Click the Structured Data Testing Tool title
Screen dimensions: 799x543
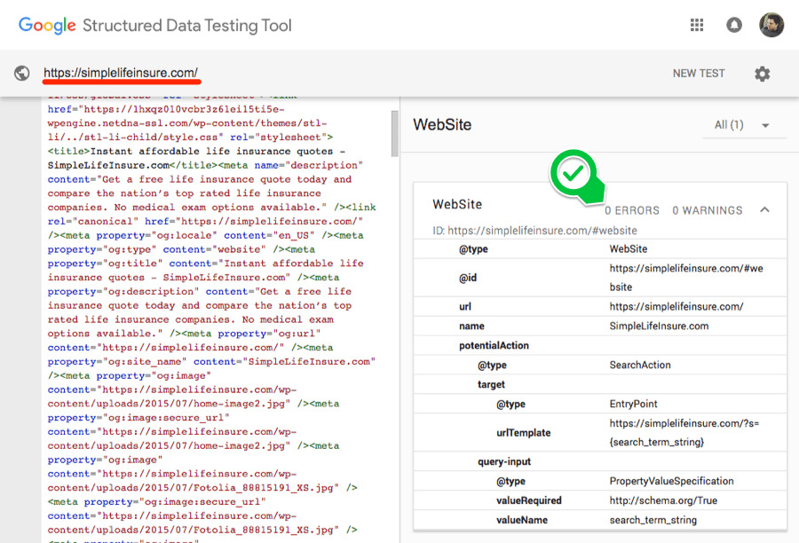[187, 25]
